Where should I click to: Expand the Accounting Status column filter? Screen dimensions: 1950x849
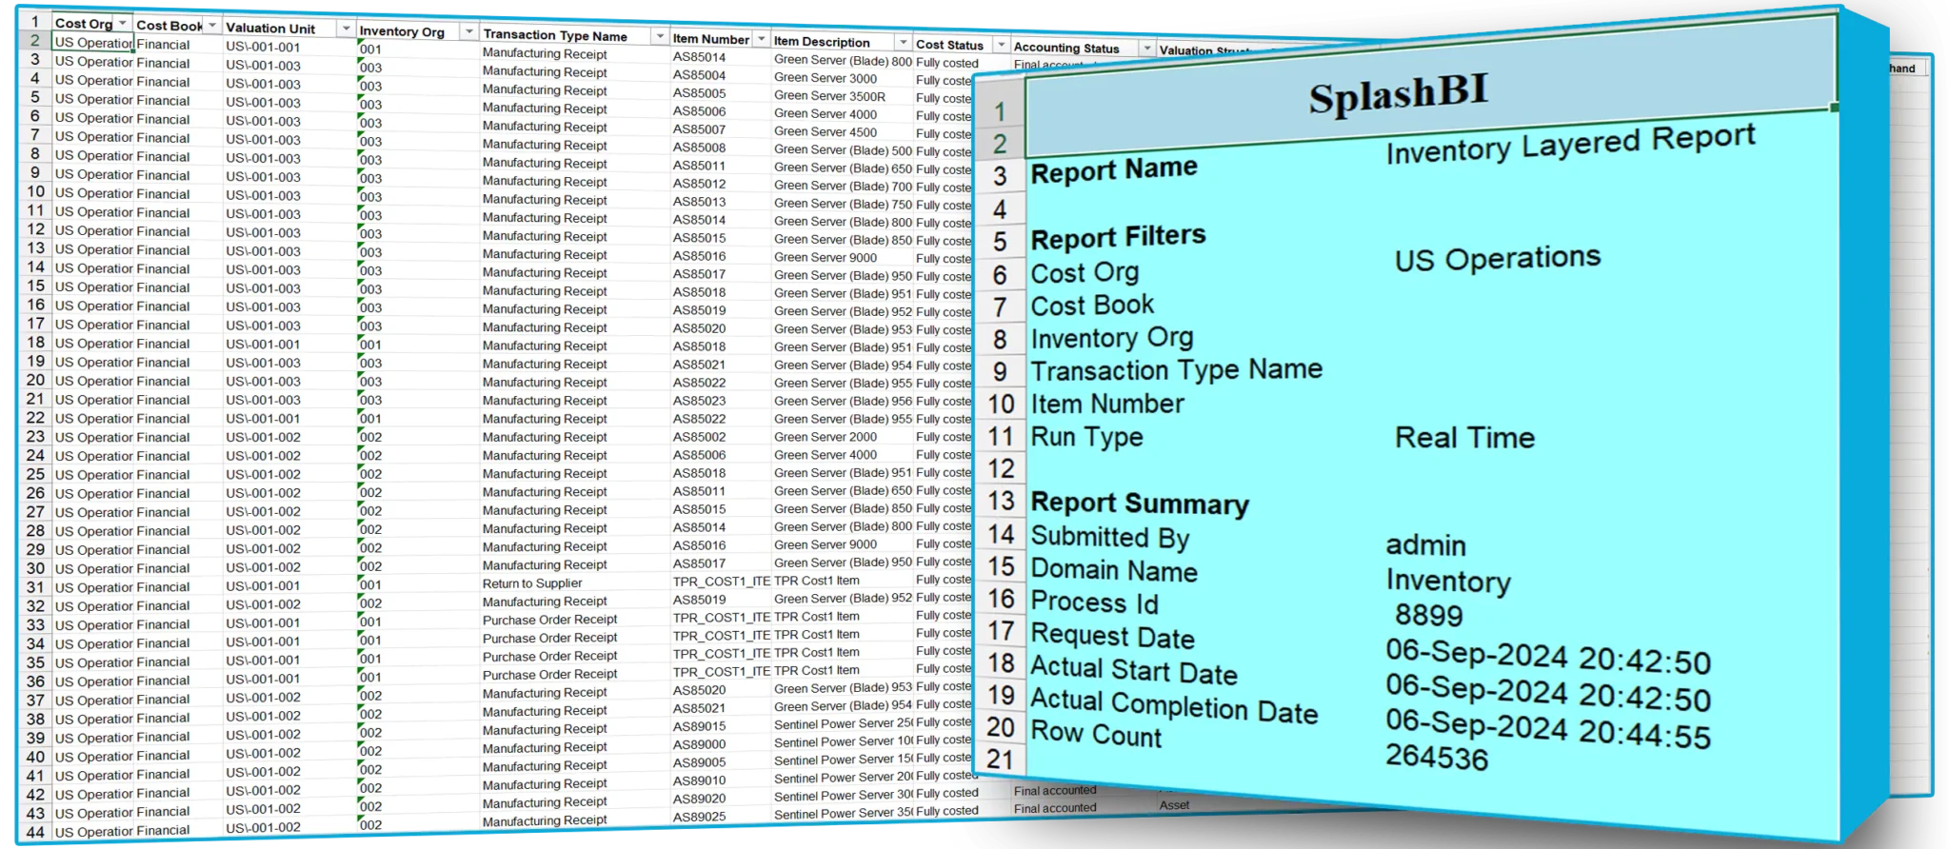(x=1146, y=48)
